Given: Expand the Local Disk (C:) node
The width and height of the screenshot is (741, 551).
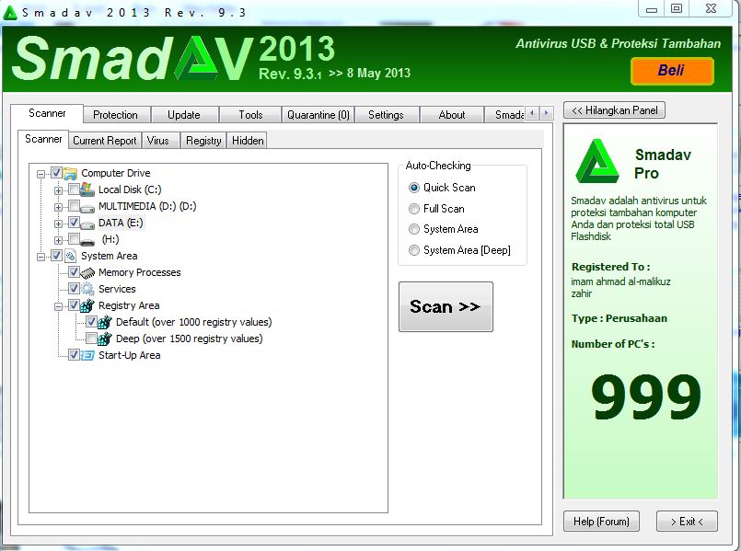Looking at the screenshot, I should (x=59, y=190).
